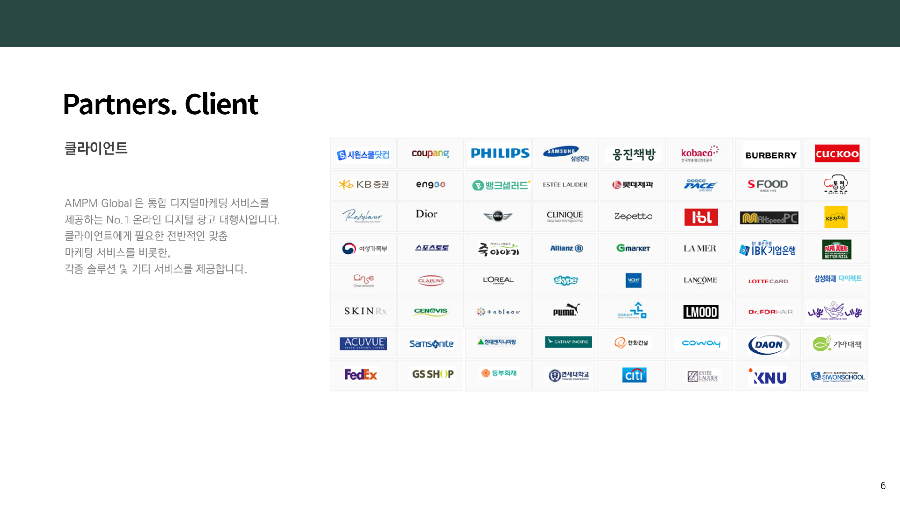Click the KB증권 logo
Screen dimensions: 900x506
[364, 185]
